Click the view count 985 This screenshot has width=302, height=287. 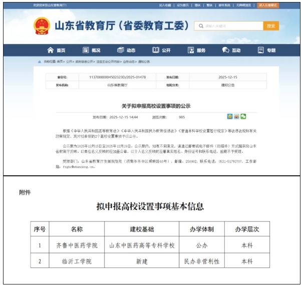(x=182, y=117)
